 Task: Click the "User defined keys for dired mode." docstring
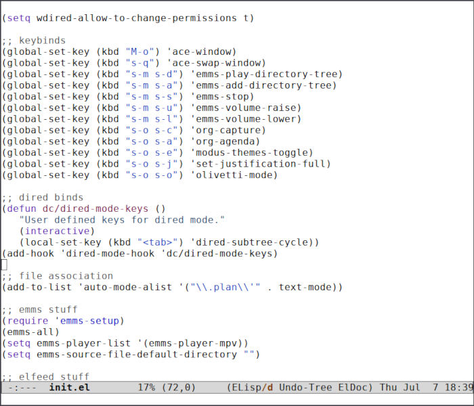coord(122,220)
